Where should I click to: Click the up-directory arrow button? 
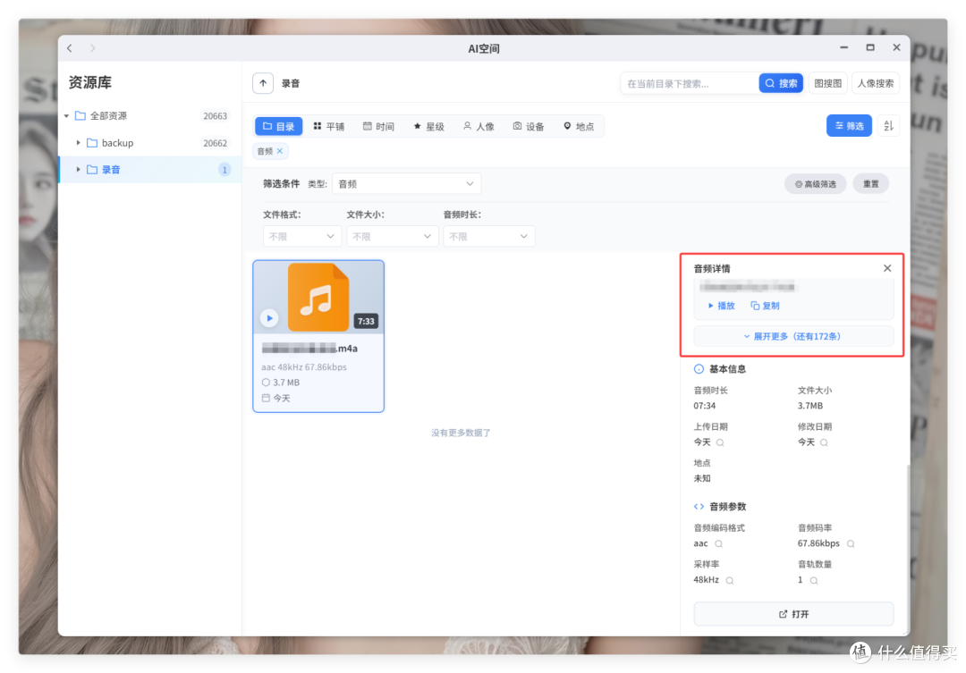(x=263, y=83)
